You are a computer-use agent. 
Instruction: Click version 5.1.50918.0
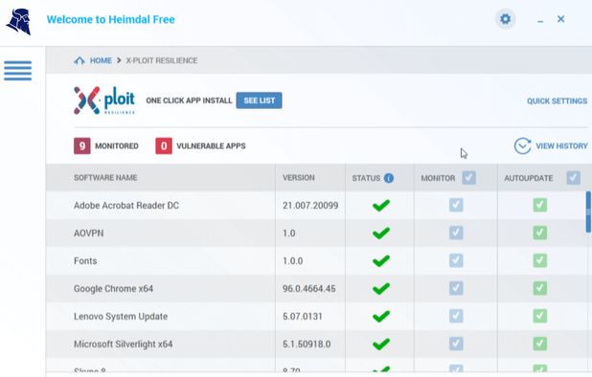pyautogui.click(x=307, y=344)
